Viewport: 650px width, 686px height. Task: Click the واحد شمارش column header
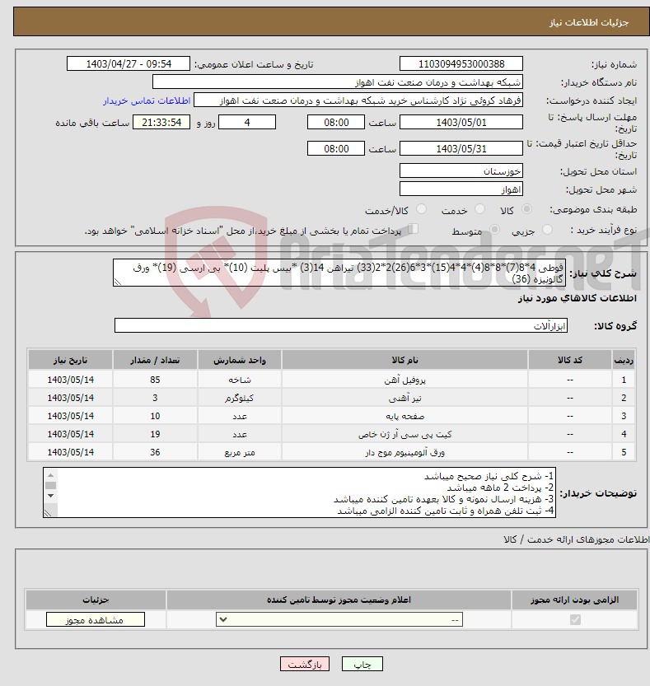tap(240, 360)
